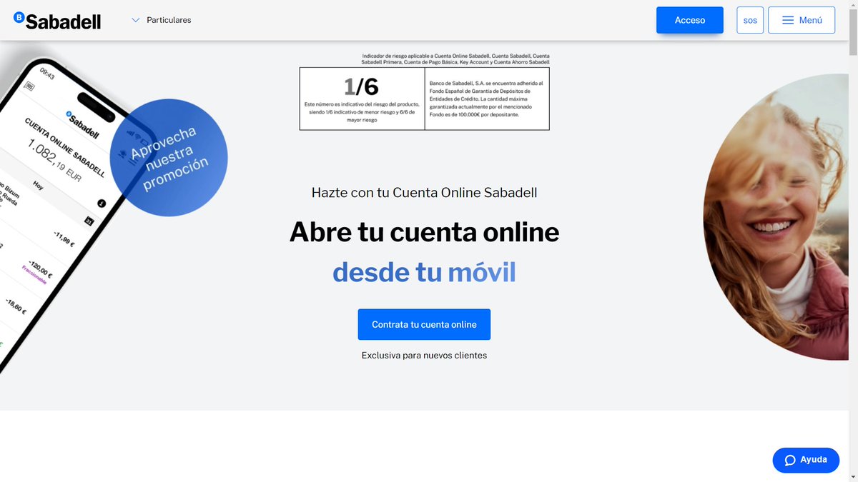Screen dimensions: 858x482
Task: Click the 1/6 risk indicator box
Action: (x=362, y=99)
